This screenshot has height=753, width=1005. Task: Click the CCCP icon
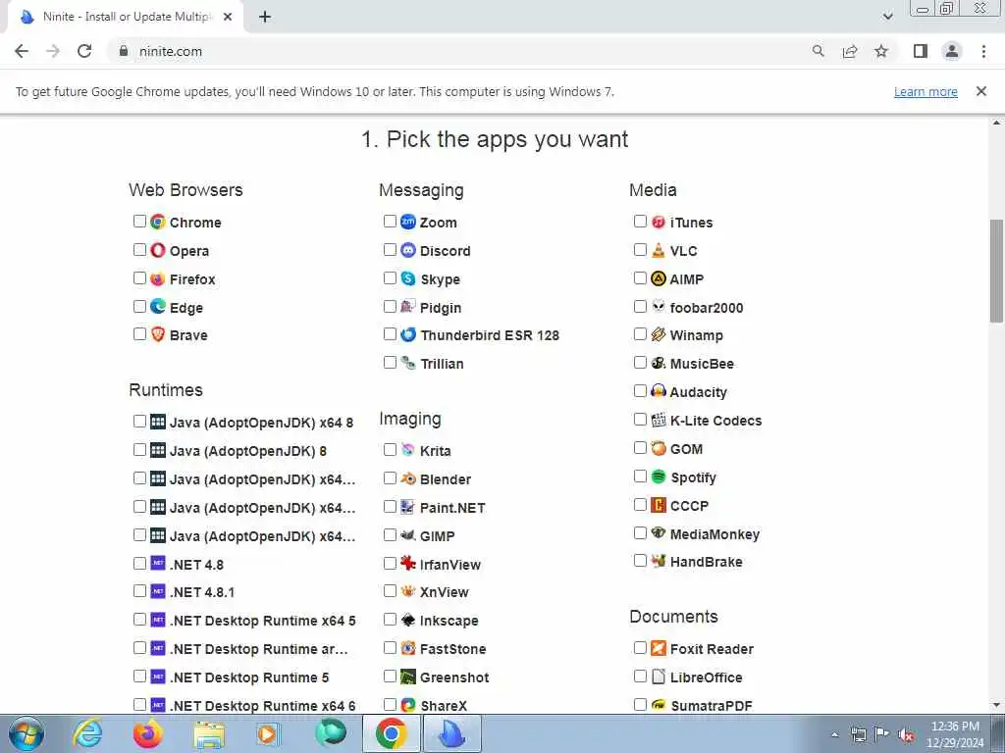(x=659, y=505)
